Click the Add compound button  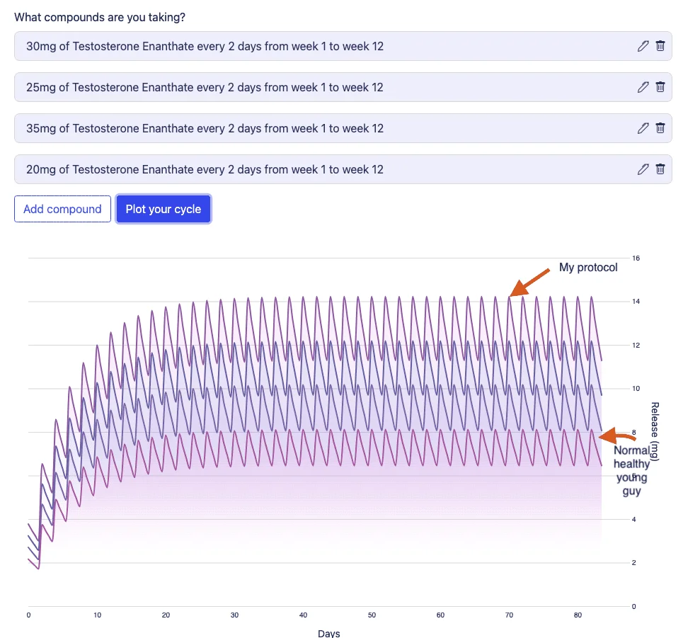click(62, 209)
